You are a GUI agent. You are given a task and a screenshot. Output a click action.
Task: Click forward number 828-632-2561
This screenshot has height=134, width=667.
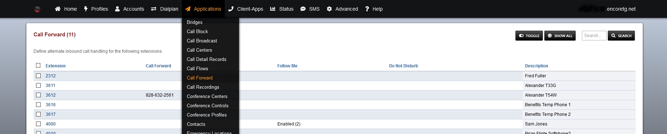160,95
